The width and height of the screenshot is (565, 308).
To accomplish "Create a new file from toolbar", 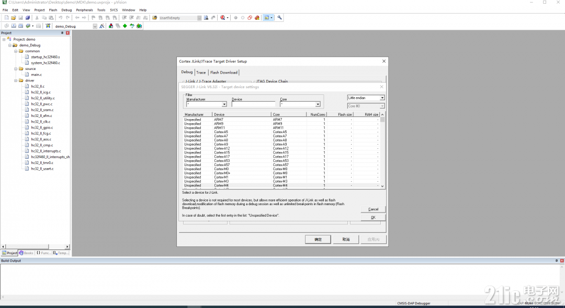I will click(6, 18).
